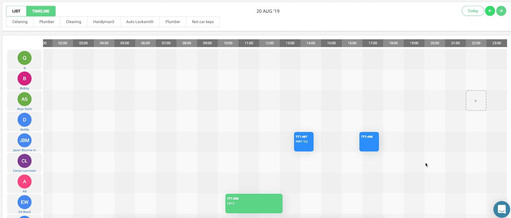Click the green Q avatar
Viewport: 511px width, 218px height.
(25, 58)
